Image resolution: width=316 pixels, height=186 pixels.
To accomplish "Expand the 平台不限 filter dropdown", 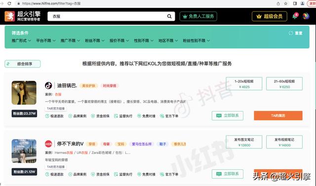I will coord(46,40).
